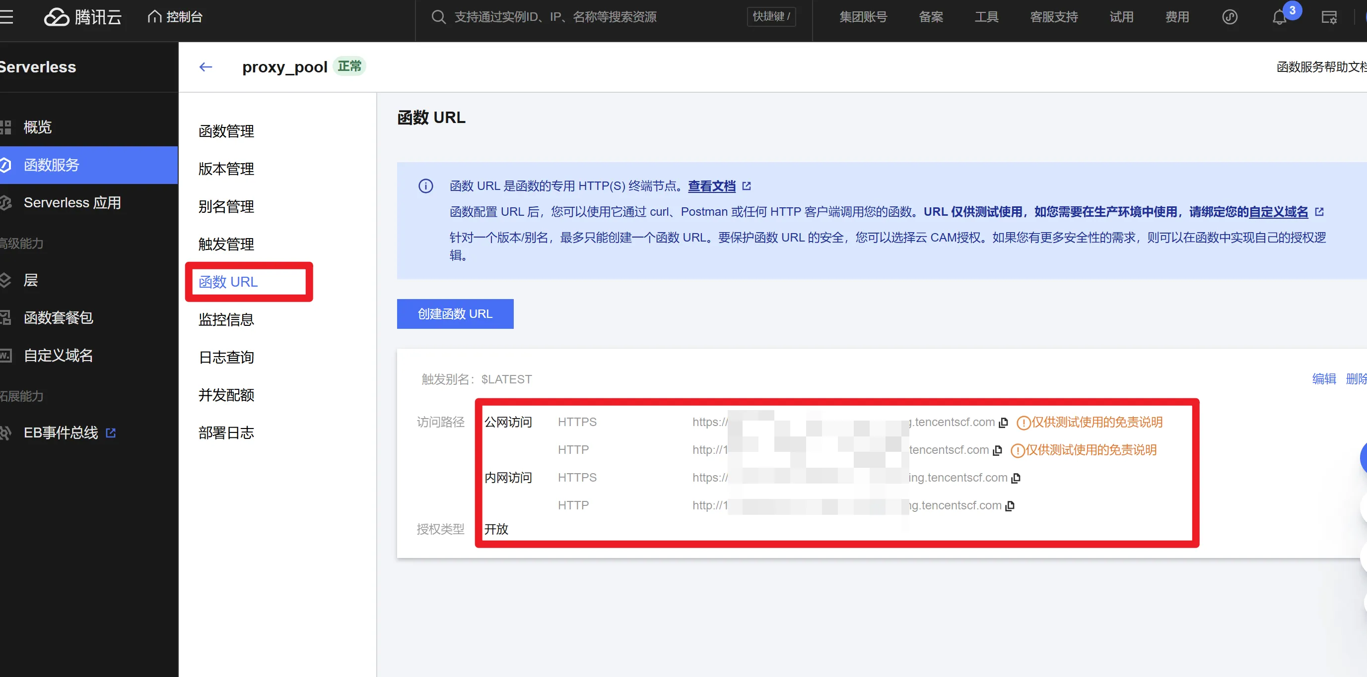Click the Tencent Cloud logo
Image resolution: width=1367 pixels, height=677 pixels.
click(82, 17)
